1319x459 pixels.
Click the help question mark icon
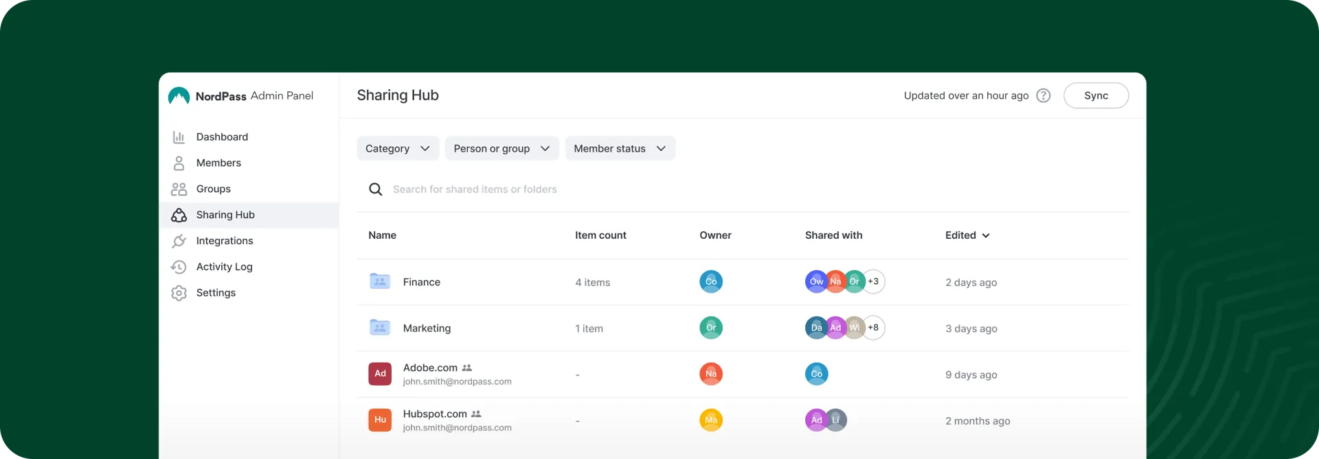(x=1043, y=96)
